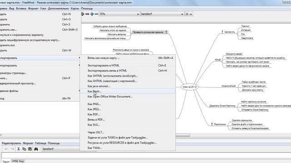The height and width of the screenshot is (163, 291).
Task: Click the icon on the Проверить домашнее задание node
Action: [x=166, y=32]
